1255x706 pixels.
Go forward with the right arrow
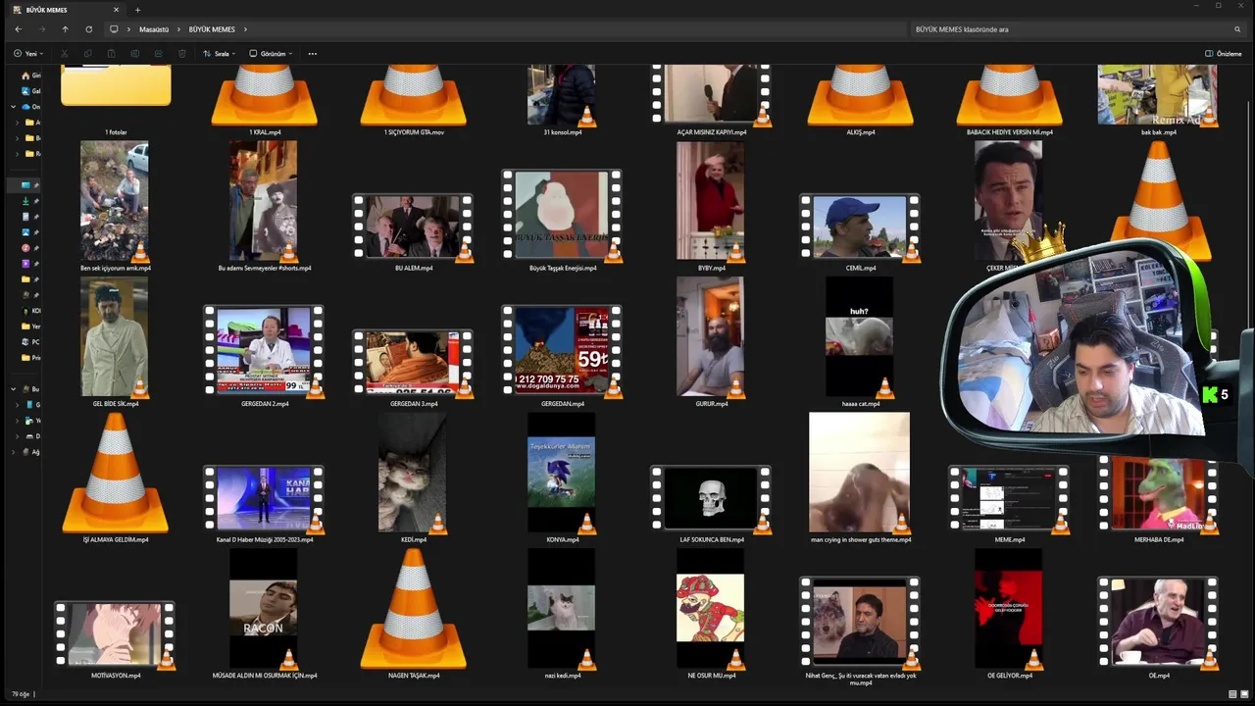tap(41, 29)
